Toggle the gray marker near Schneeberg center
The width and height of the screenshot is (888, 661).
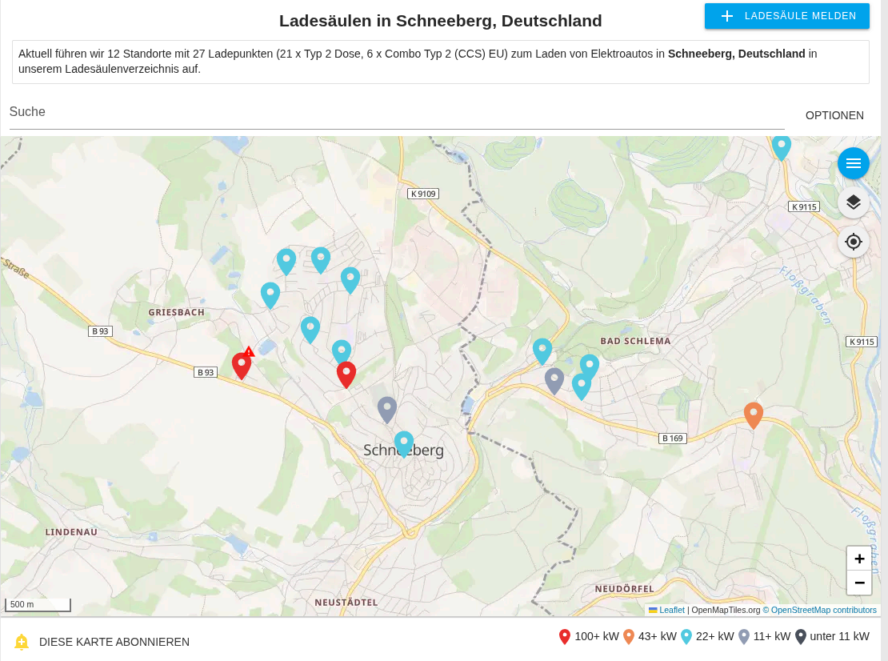387,408
